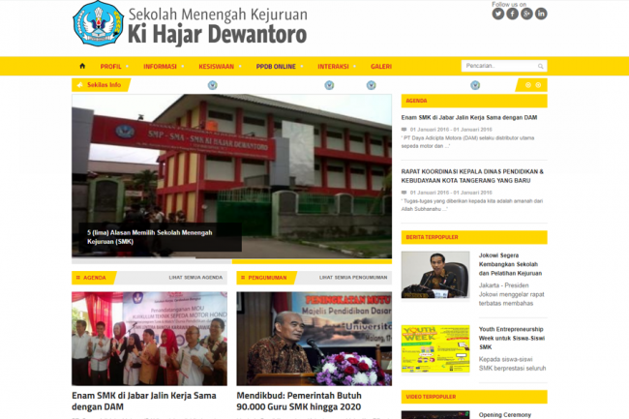Expand the PROFIL dropdown menu
Image resolution: width=629 pixels, height=419 pixels.
tap(112, 67)
